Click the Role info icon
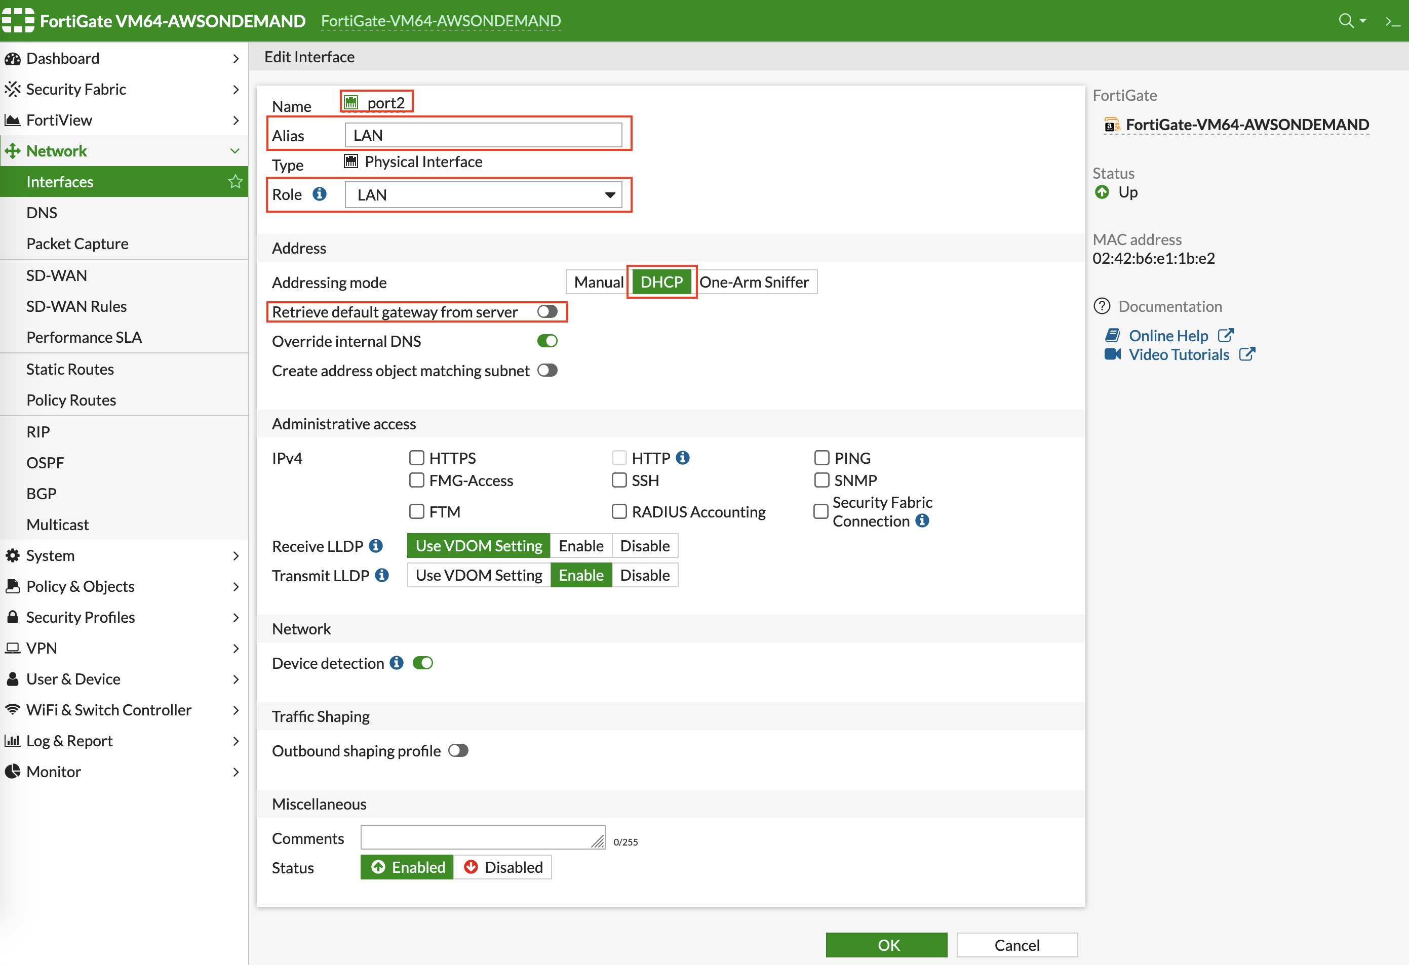 coord(320,194)
